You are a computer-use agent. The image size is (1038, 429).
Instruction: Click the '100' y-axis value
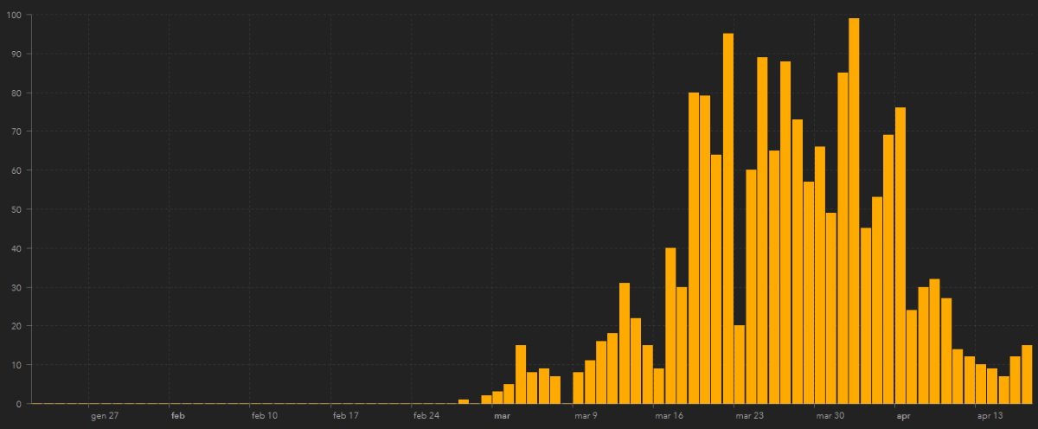[x=15, y=15]
